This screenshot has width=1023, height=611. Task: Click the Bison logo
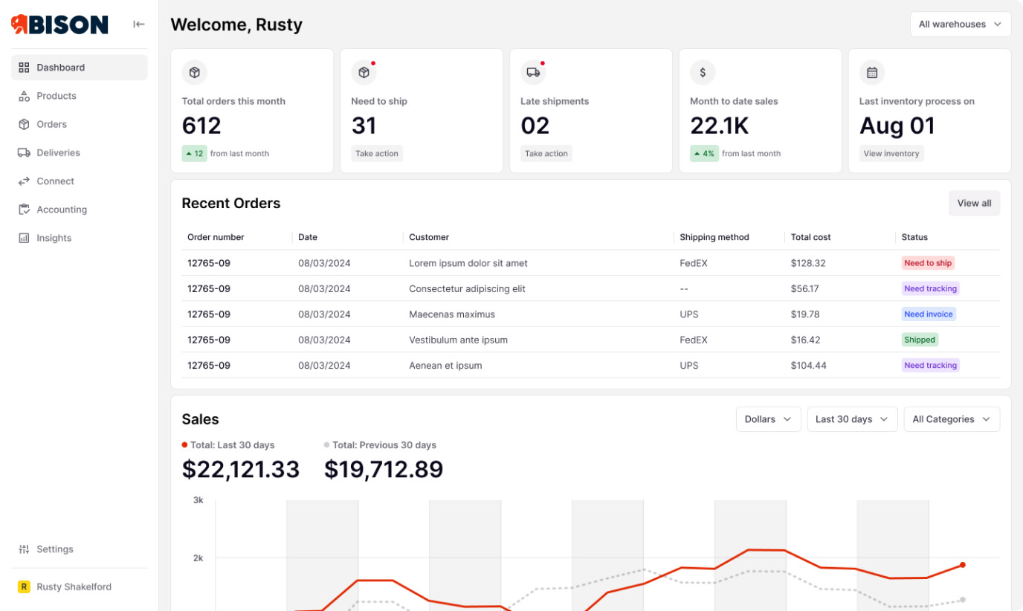pos(59,25)
